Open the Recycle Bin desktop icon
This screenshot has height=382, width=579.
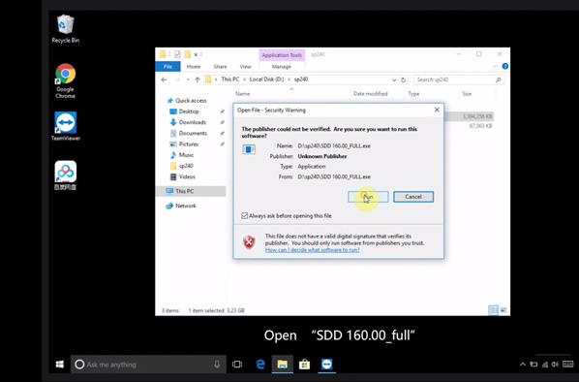click(x=66, y=28)
